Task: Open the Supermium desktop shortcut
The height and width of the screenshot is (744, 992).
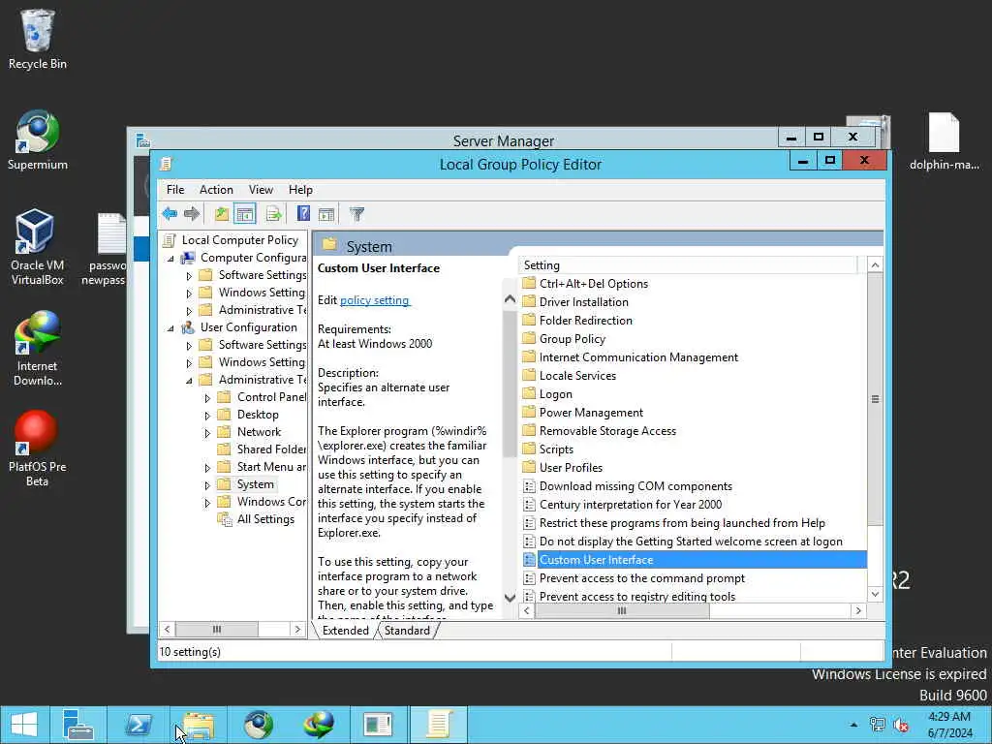Action: click(38, 139)
